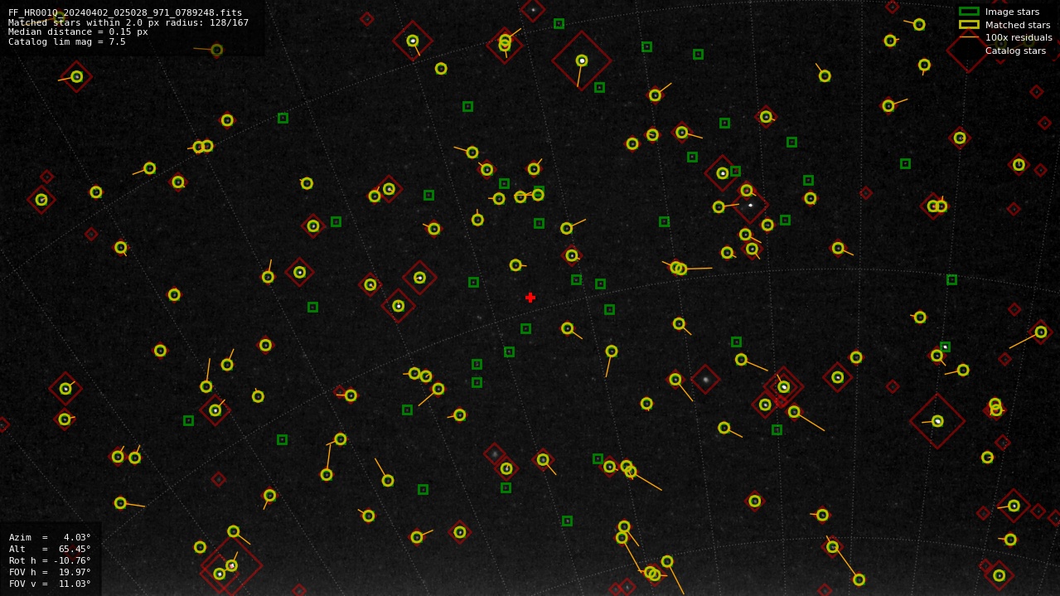This screenshot has width=1060, height=596.
Task: Click the orange 100x residuals legend line
Action: 969,37
